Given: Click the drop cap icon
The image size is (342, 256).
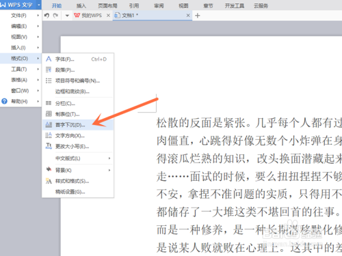Looking at the screenshot, I should 49,124.
